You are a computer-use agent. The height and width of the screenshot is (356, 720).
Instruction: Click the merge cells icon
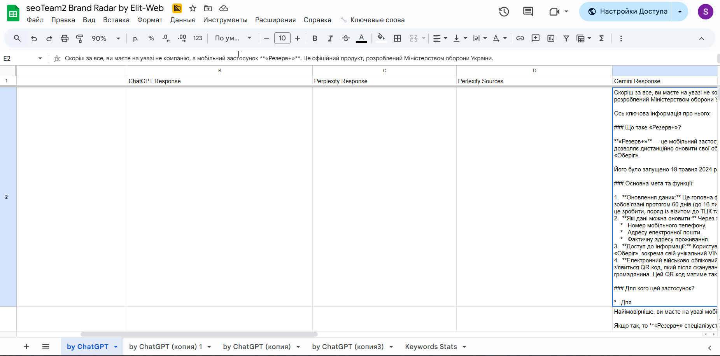pyautogui.click(x=413, y=38)
